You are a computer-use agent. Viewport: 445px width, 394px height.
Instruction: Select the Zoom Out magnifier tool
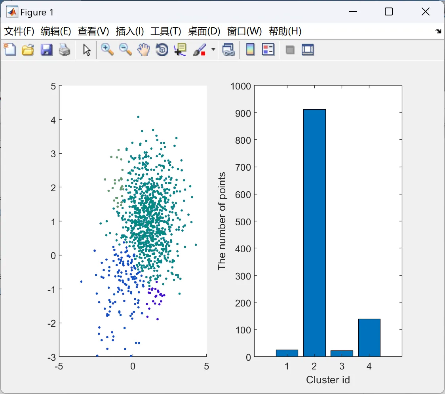[x=125, y=49]
